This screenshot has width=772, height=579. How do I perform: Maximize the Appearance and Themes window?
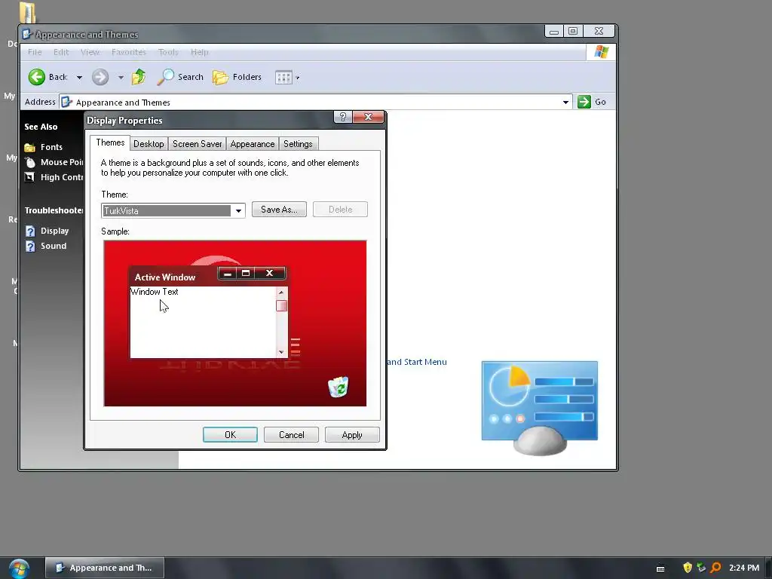point(573,31)
